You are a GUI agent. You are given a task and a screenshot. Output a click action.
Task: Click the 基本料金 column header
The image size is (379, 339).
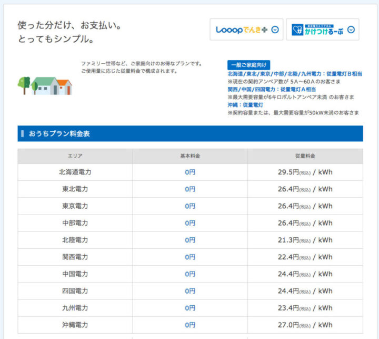[190, 156]
